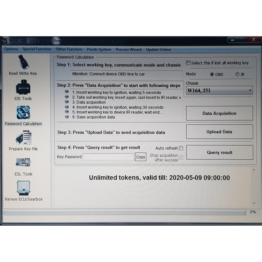The image size is (262, 262).
Task: Toggle the Auto refresh checkbox
Action: click(181, 148)
